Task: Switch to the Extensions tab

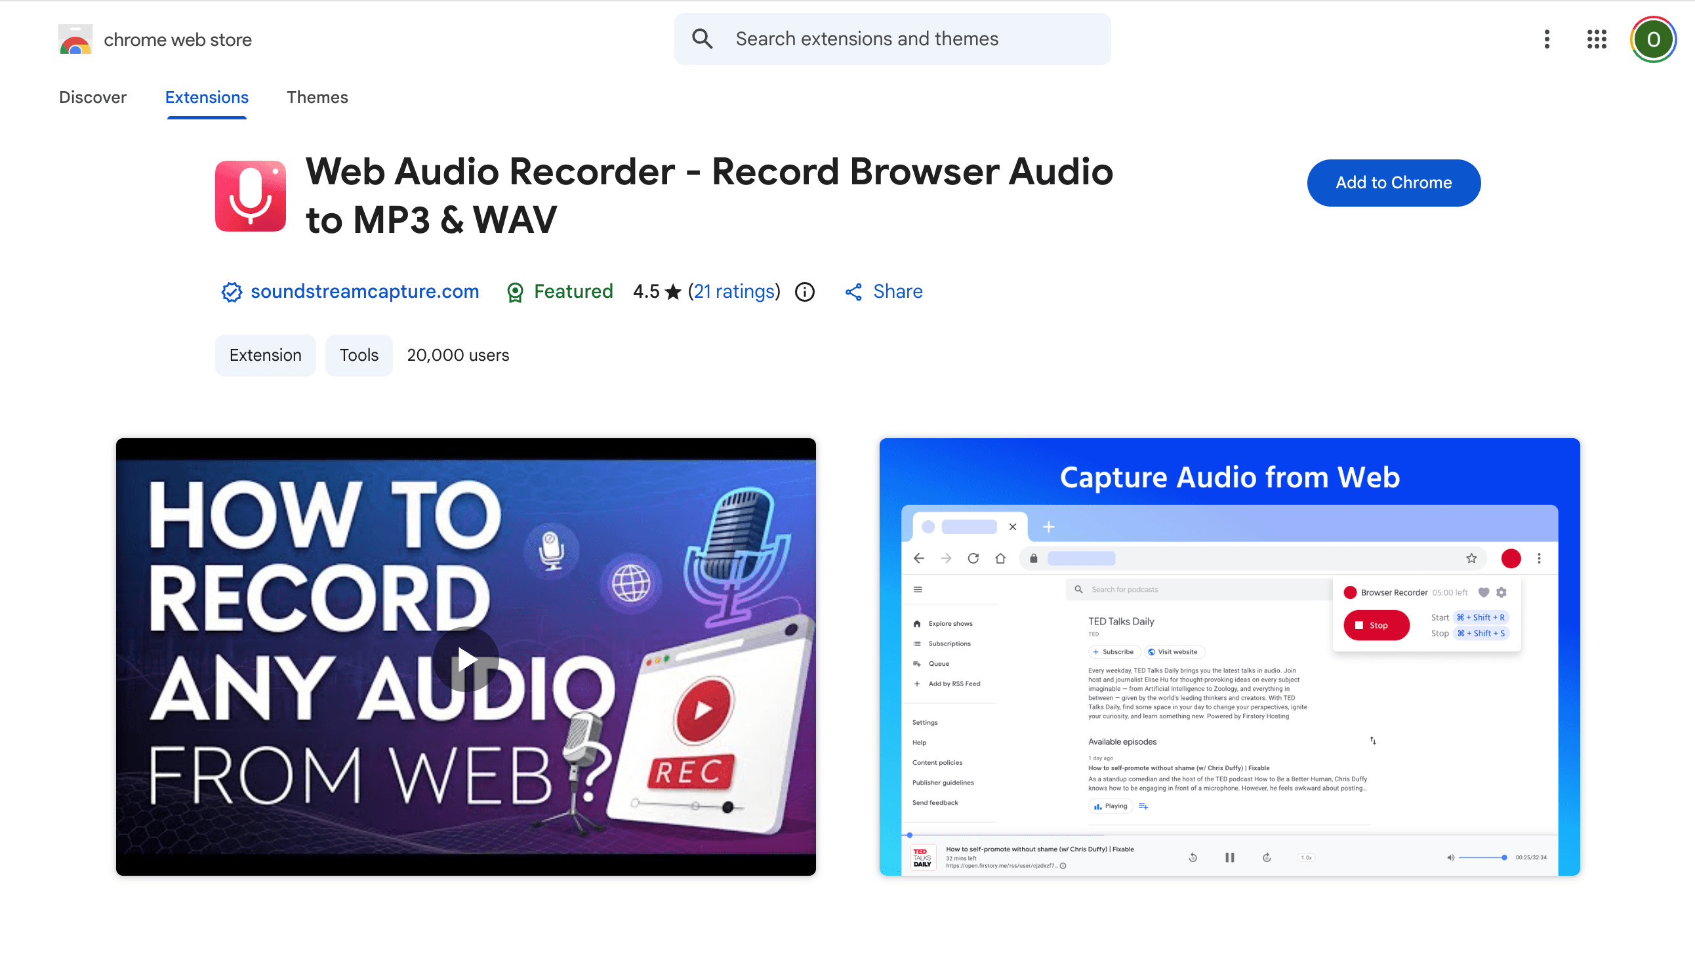Action: pos(207,97)
